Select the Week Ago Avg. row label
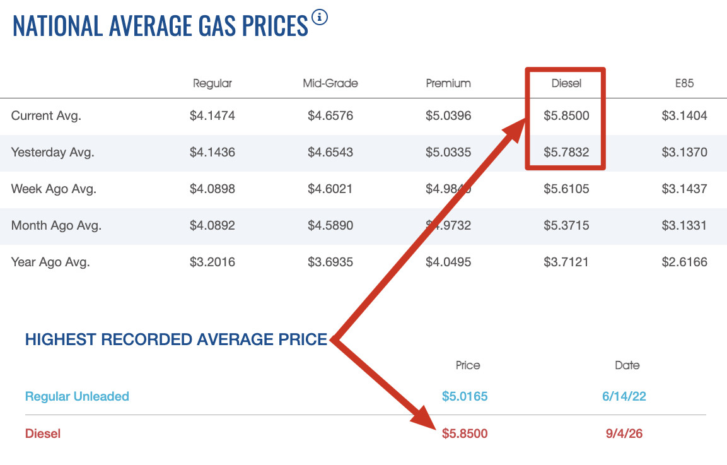727x465 pixels. [x=54, y=189]
